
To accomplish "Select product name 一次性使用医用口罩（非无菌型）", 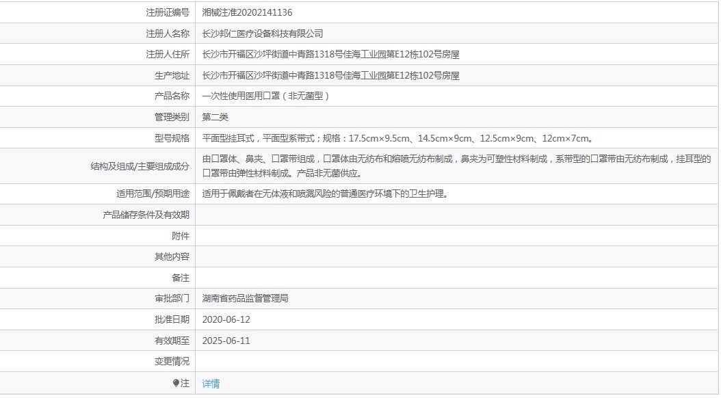I will (266, 96).
